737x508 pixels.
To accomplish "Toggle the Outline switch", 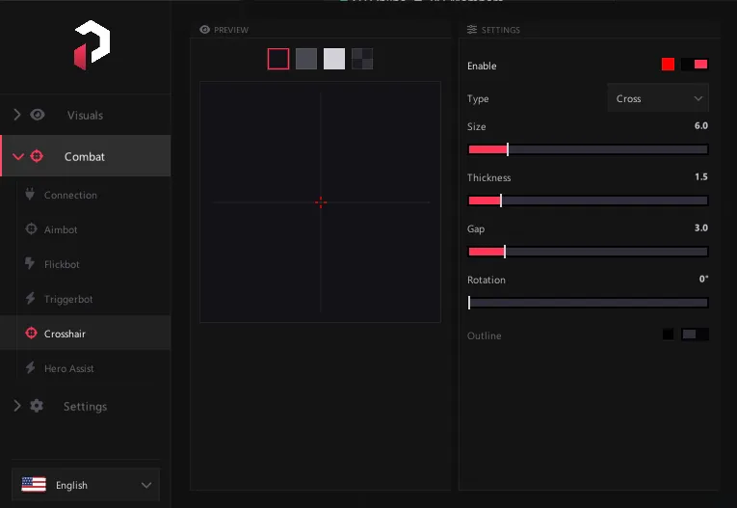I will click(695, 334).
